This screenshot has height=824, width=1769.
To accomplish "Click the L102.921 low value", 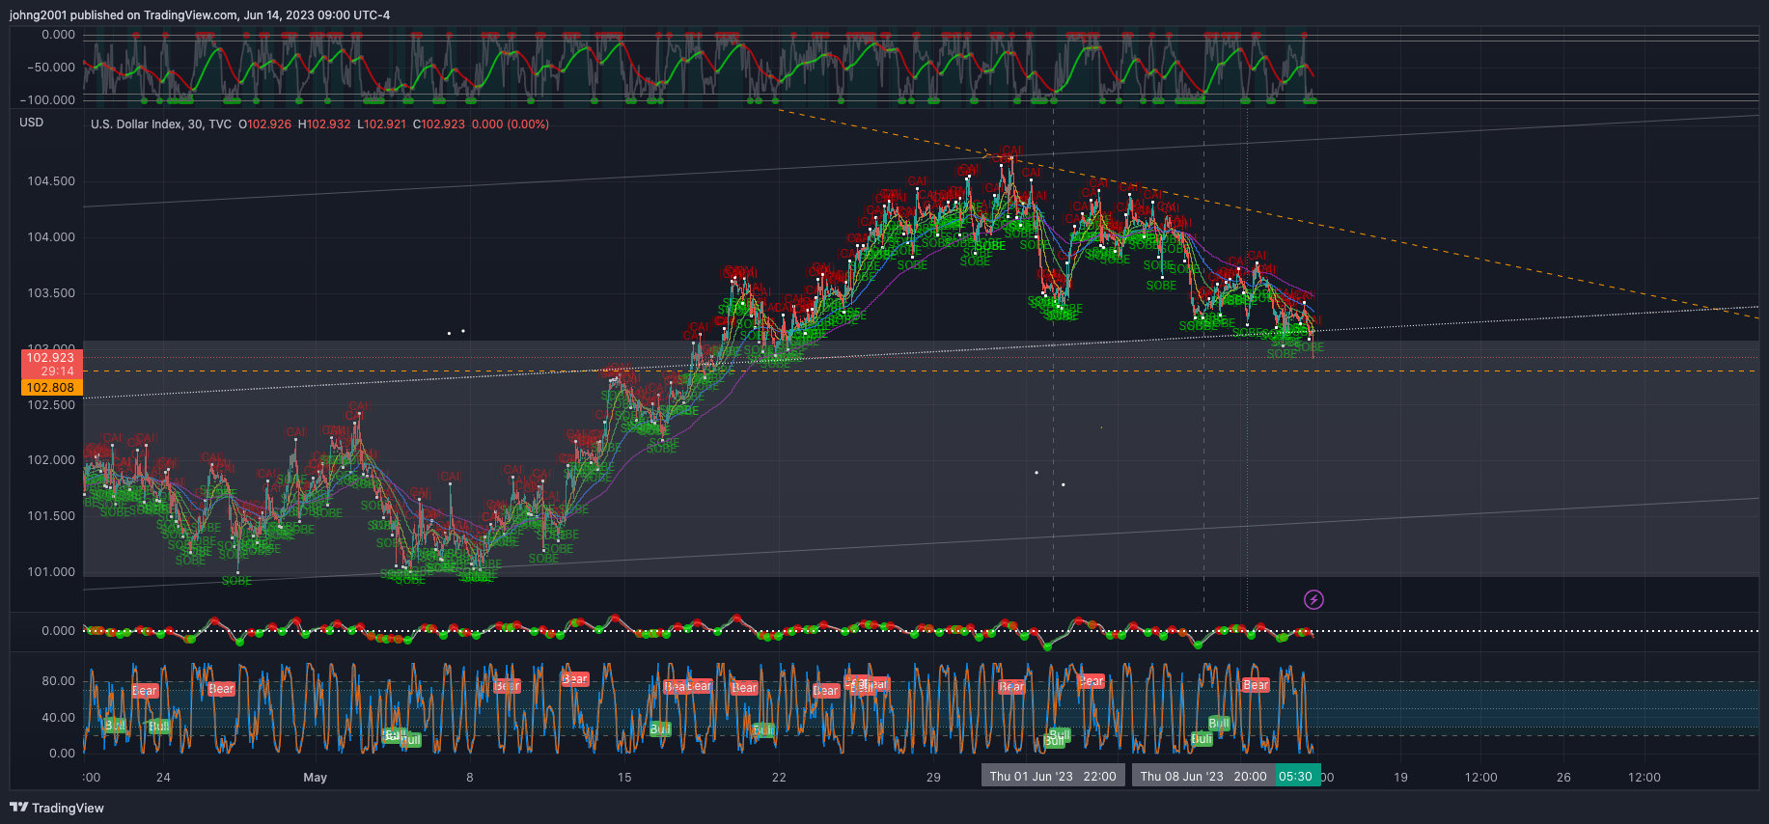I will pyautogui.click(x=382, y=124).
